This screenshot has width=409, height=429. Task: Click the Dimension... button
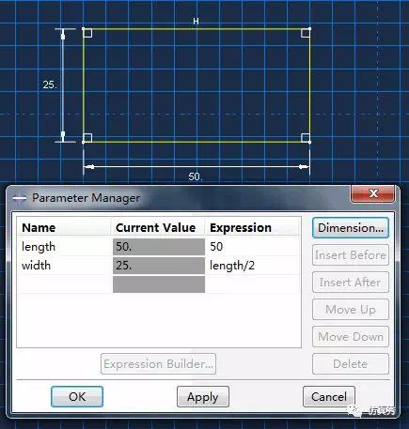pos(351,228)
